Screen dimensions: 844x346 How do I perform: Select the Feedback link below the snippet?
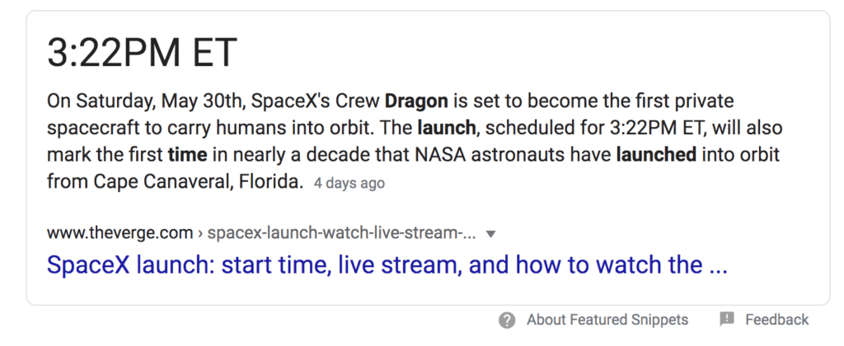coord(776,320)
